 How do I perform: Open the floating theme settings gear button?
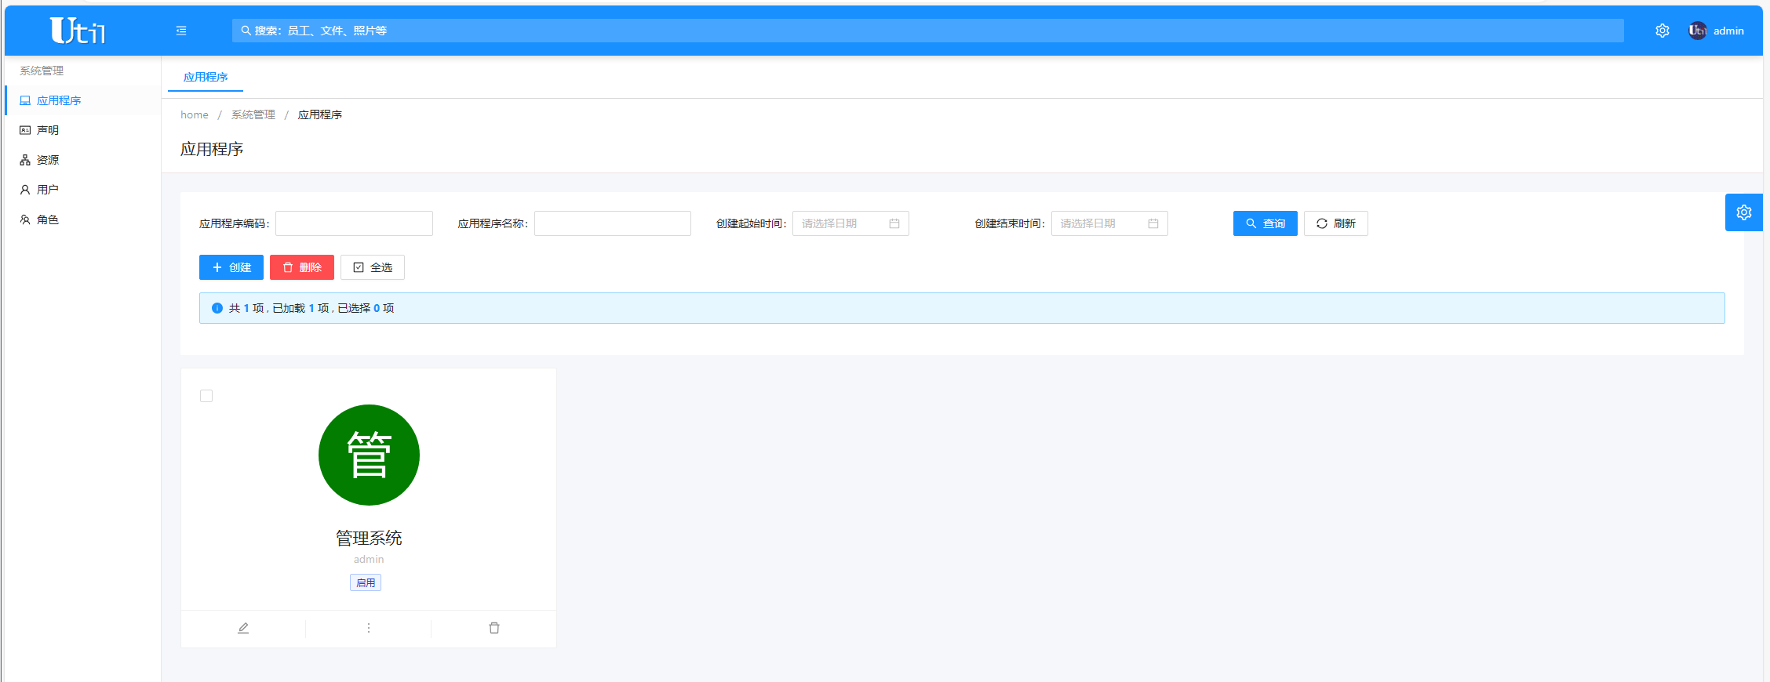click(1743, 212)
